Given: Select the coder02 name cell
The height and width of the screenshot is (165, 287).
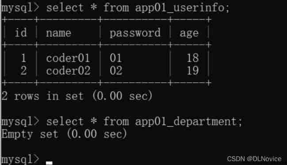Looking at the screenshot, I should coord(68,70).
